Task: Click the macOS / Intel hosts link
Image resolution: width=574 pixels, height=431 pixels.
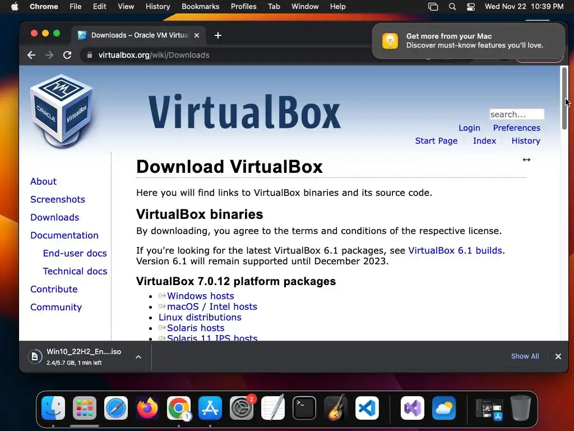Action: click(212, 306)
